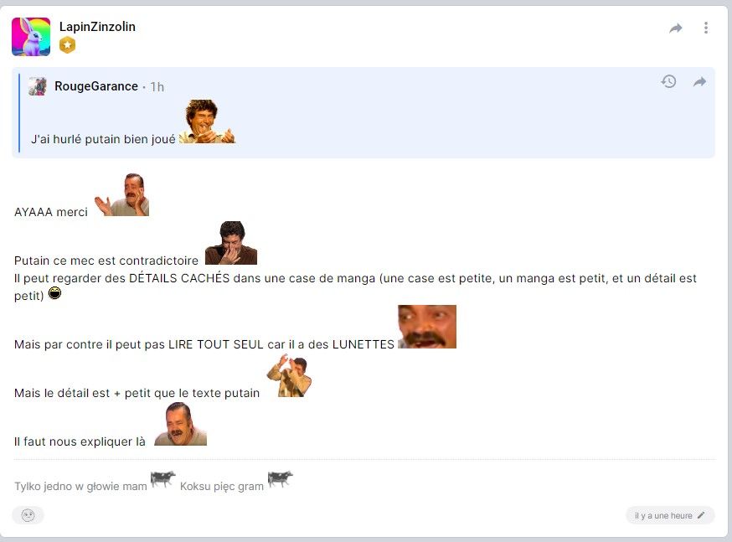Screen dimensions: 732x542
Task: Click the LapinZinzolin username
Action: coord(97,27)
